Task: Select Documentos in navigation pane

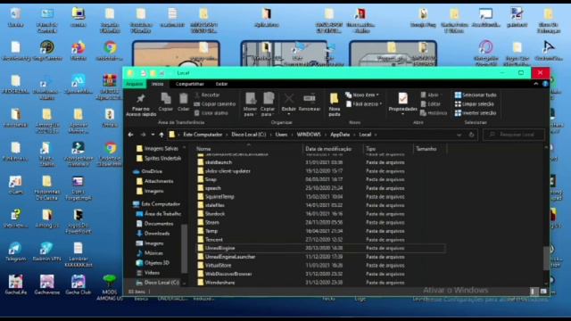Action: [159, 224]
